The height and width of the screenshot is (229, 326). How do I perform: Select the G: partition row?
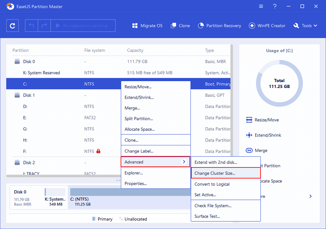pos(64,129)
